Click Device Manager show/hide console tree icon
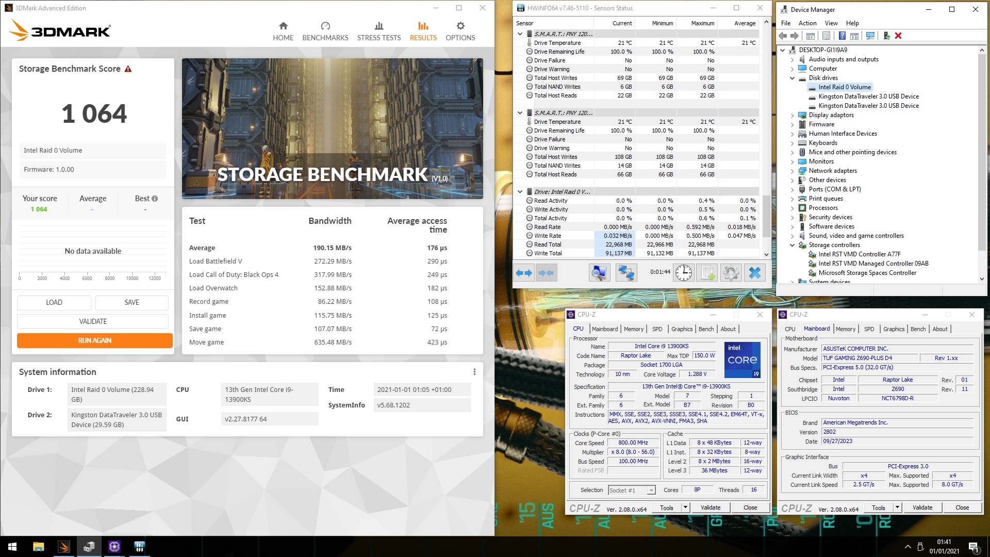990x557 pixels. 811,36
